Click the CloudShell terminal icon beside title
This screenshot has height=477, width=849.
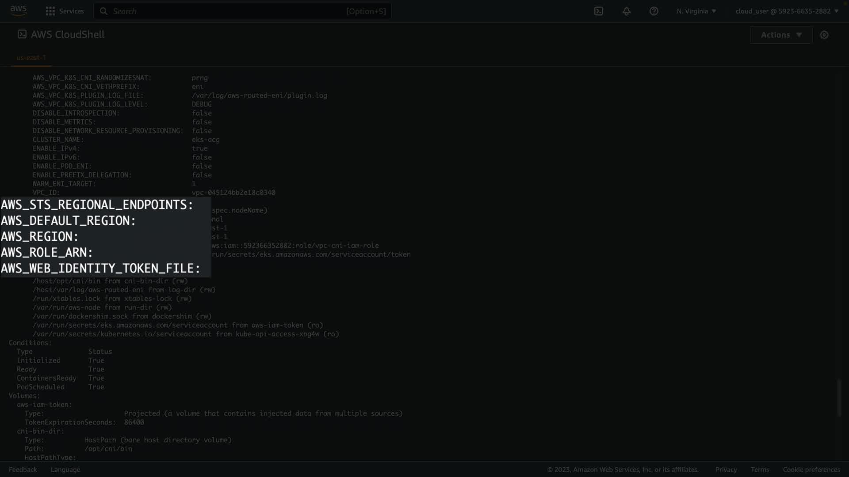click(x=22, y=34)
